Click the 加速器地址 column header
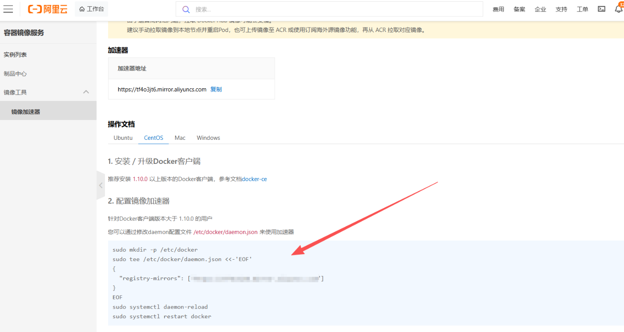 pos(132,68)
